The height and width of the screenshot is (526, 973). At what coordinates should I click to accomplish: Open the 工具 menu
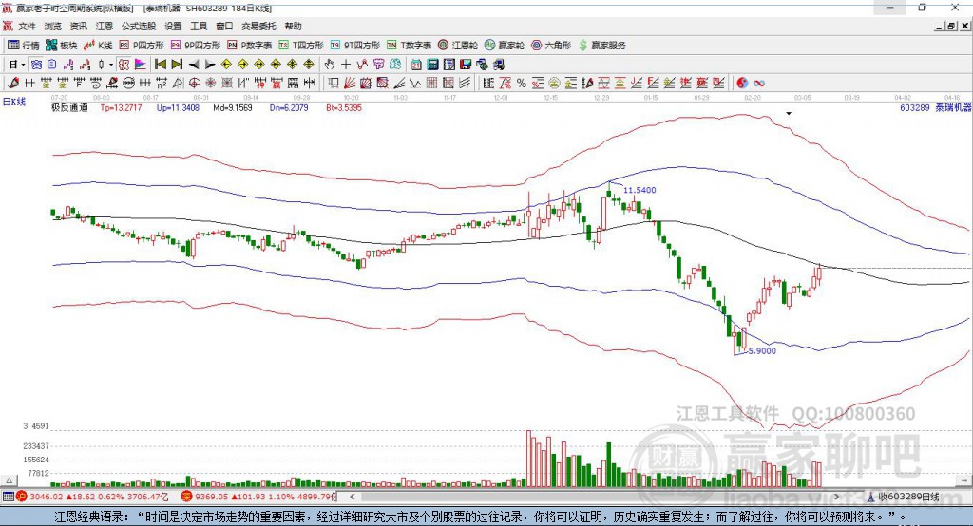[x=199, y=26]
